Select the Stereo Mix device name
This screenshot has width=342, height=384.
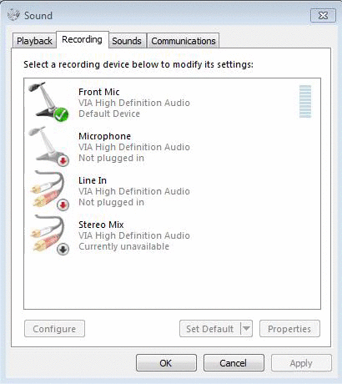[x=101, y=225]
